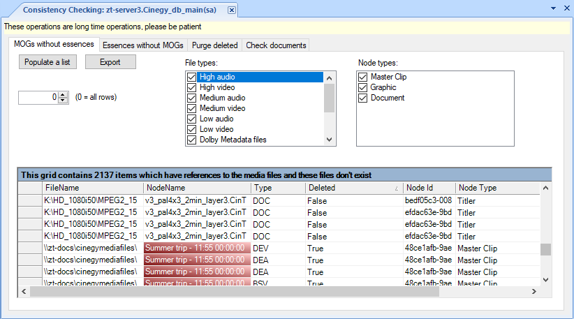This screenshot has width=574, height=319.
Task: Uncheck Graphic node type
Action: [x=363, y=87]
